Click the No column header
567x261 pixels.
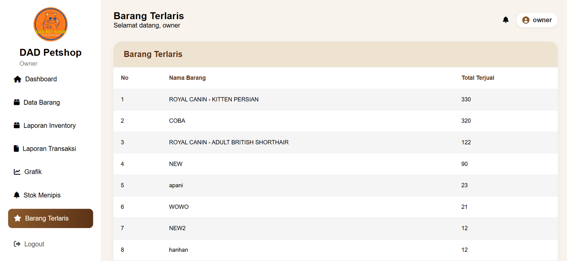tap(125, 78)
